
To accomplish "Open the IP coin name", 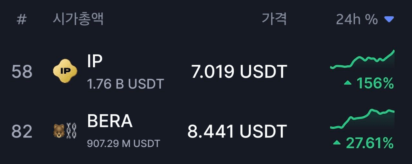I will point(95,61).
